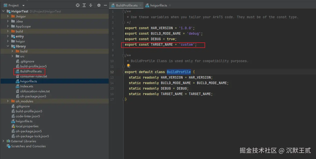The height and width of the screenshot is (159, 316).
Task: Fold the comment block at line 9
Action: (123, 55)
